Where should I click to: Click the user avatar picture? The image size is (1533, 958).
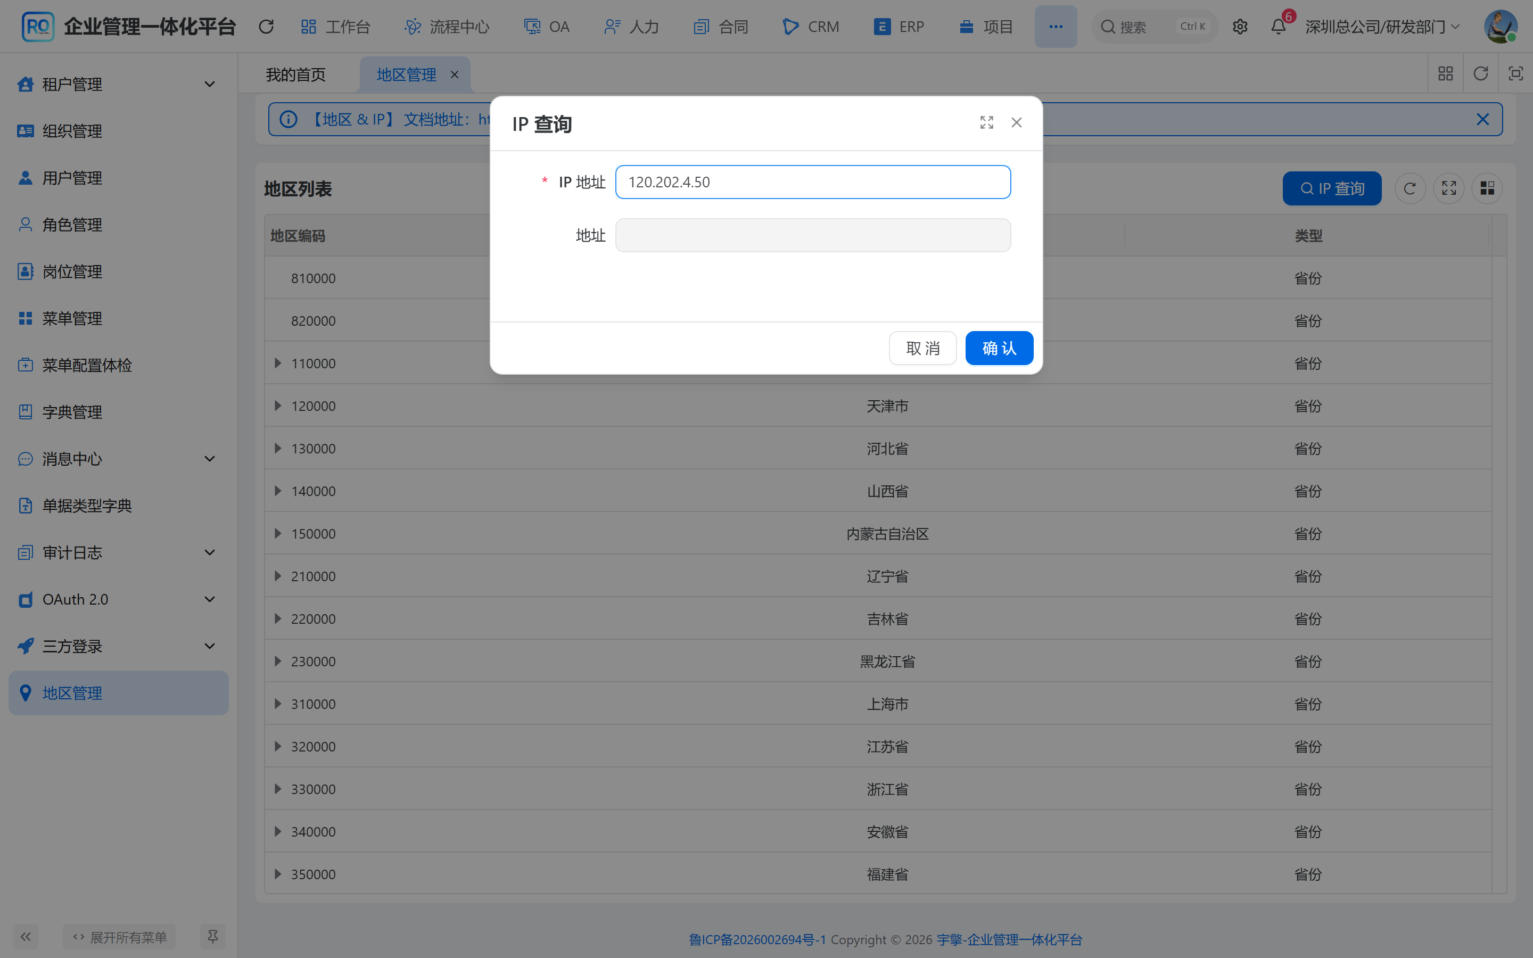pos(1501,27)
